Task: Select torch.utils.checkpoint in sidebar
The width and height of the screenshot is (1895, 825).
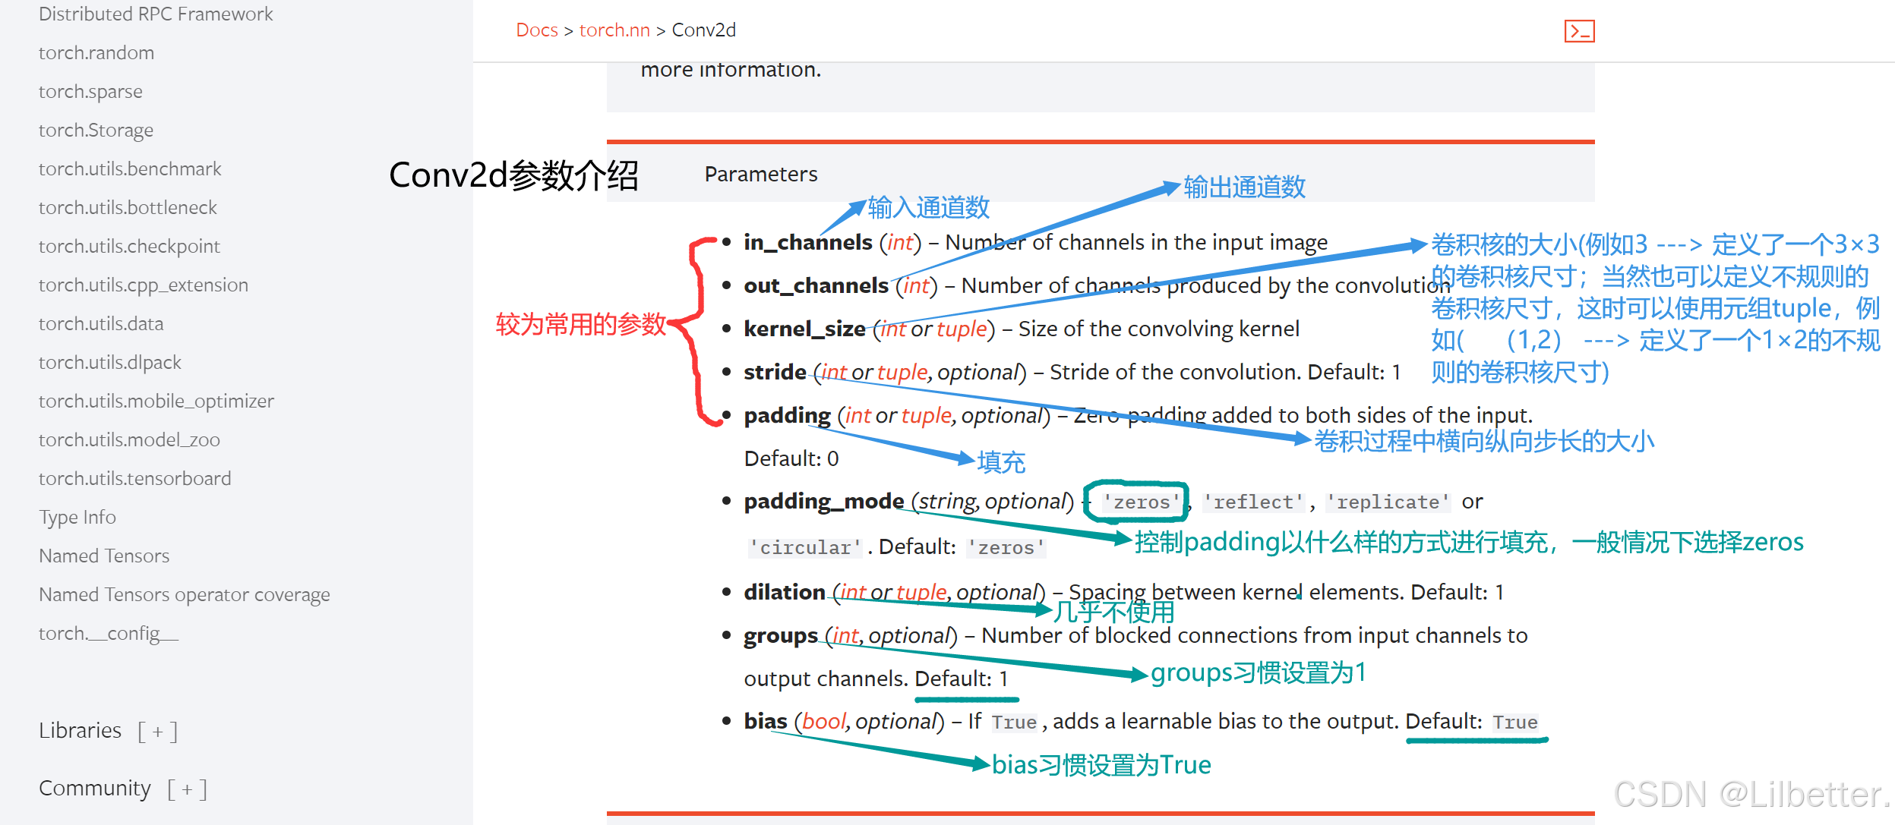Action: [x=129, y=246]
